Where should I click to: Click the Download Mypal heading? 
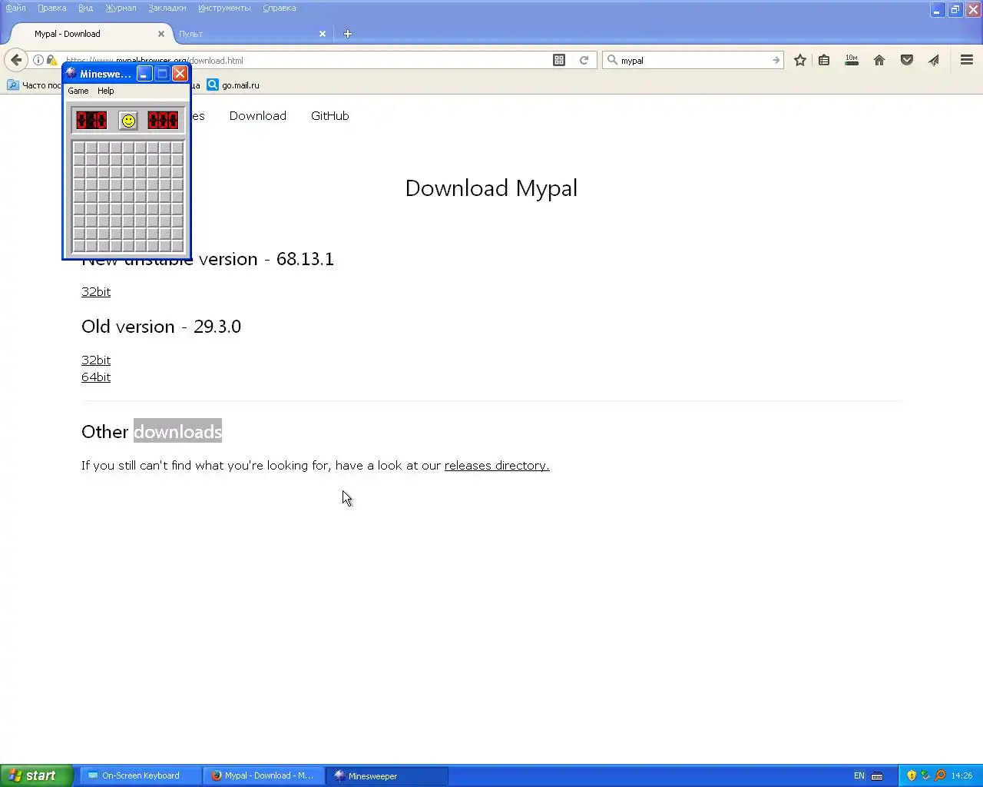pyautogui.click(x=491, y=188)
